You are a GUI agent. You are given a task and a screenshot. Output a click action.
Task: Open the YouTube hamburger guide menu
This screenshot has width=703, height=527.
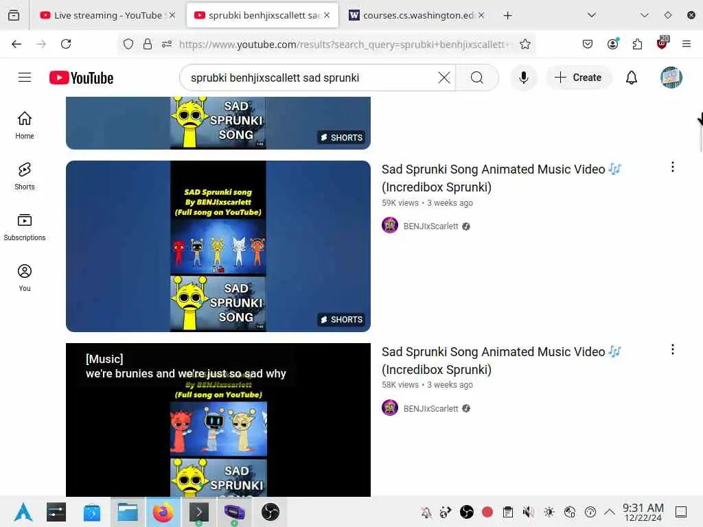tap(25, 78)
